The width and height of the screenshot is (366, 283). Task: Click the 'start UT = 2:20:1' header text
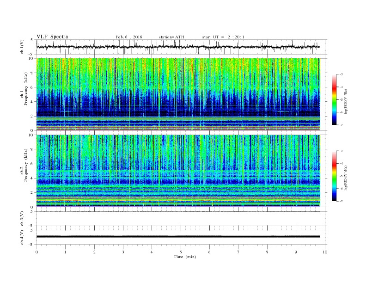pos(223,37)
